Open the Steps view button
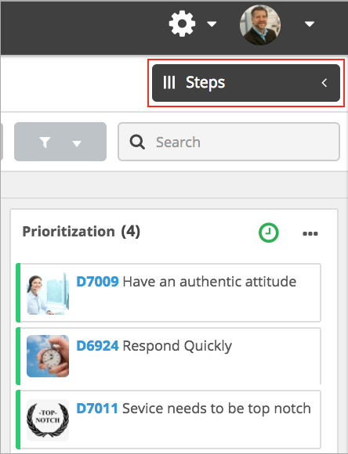This screenshot has height=454, width=348. pyautogui.click(x=246, y=83)
